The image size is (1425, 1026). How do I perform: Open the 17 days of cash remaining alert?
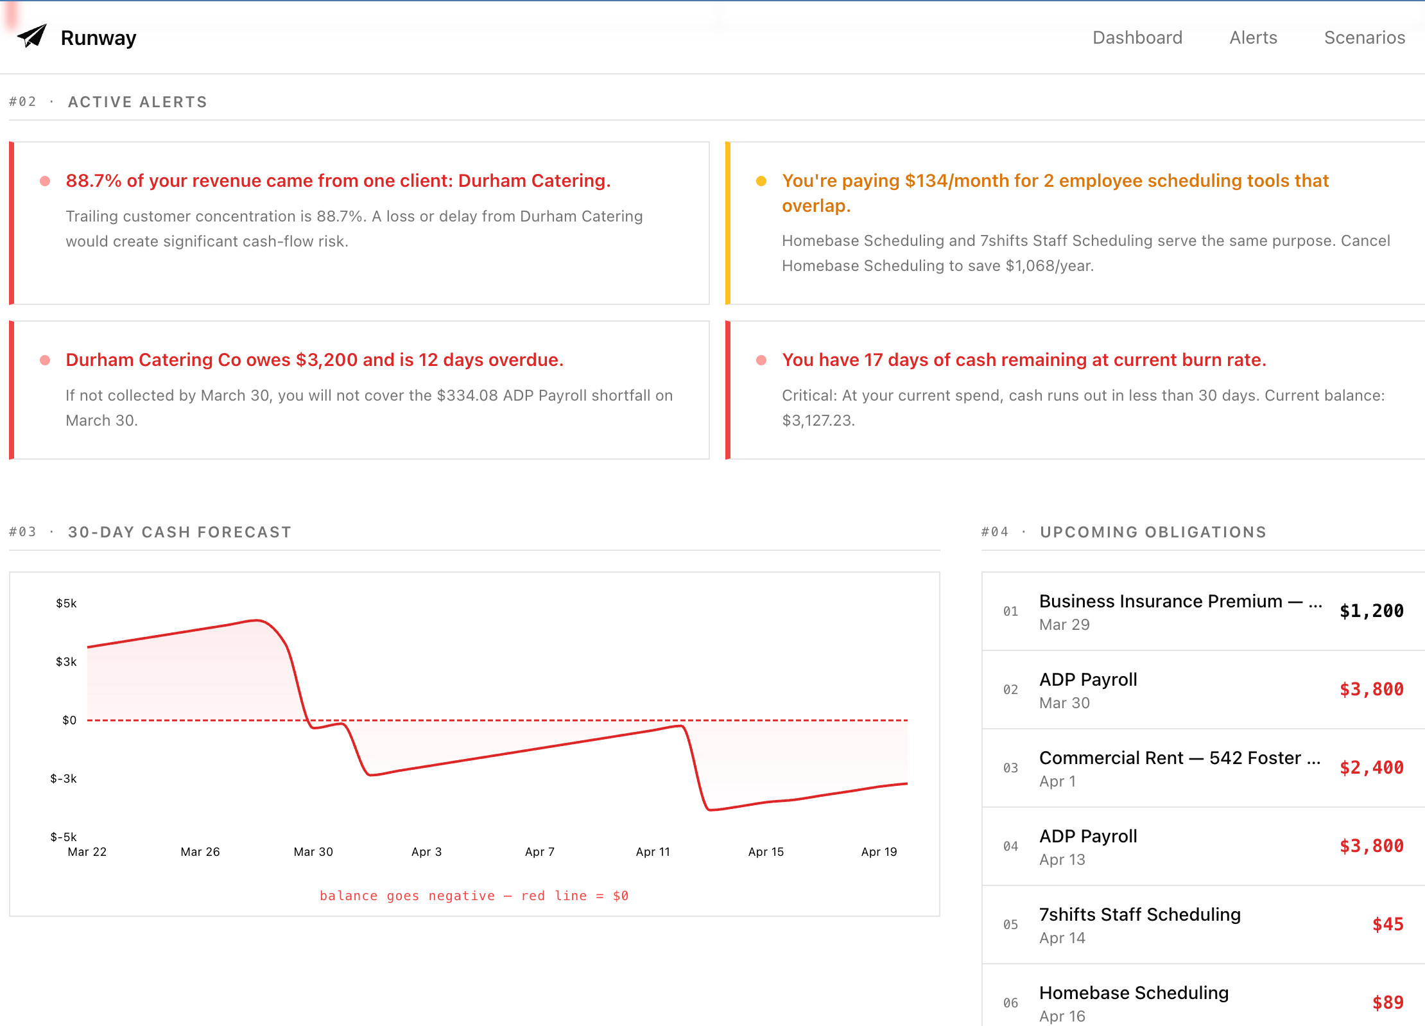tap(1024, 360)
